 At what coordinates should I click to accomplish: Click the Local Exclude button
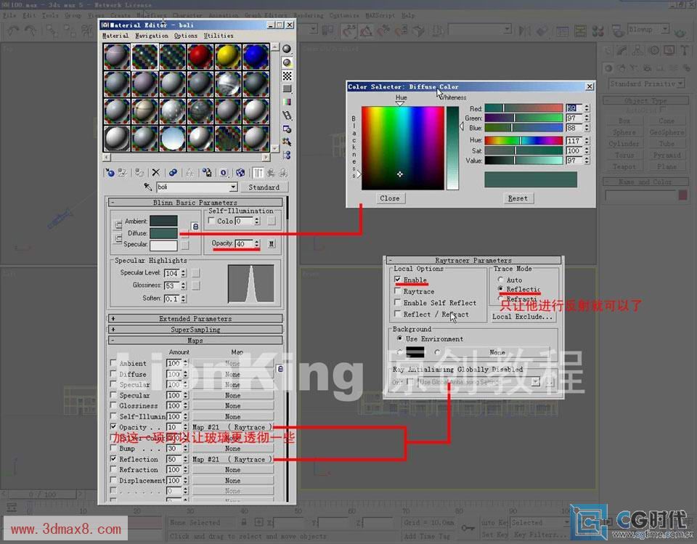pos(522,317)
